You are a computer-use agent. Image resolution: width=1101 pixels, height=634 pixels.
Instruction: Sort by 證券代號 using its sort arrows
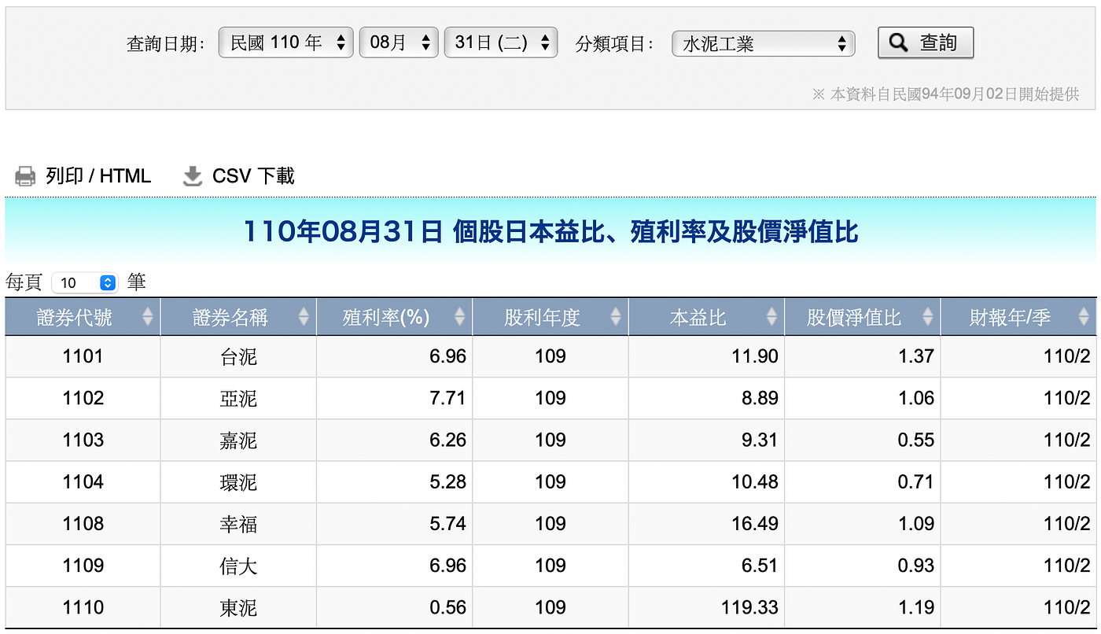pos(148,317)
